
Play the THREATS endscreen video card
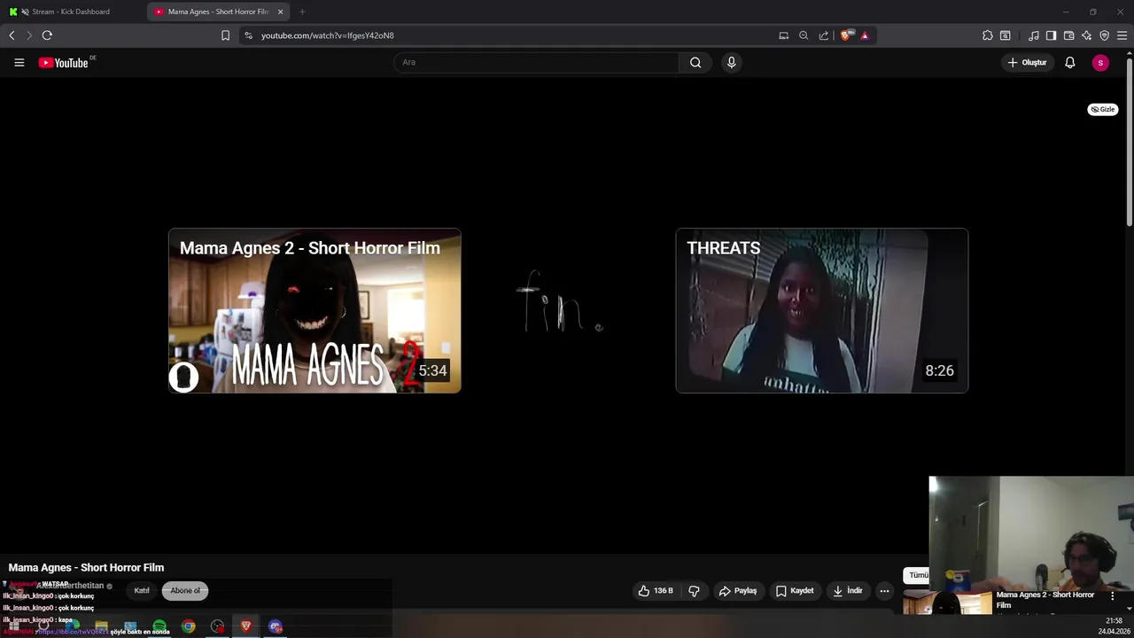coord(821,310)
